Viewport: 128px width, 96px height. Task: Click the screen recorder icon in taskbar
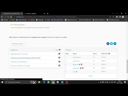pyautogui.click(x=67, y=82)
